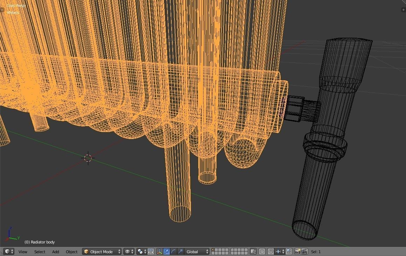Toggle proportional editing circle button

coord(262,251)
